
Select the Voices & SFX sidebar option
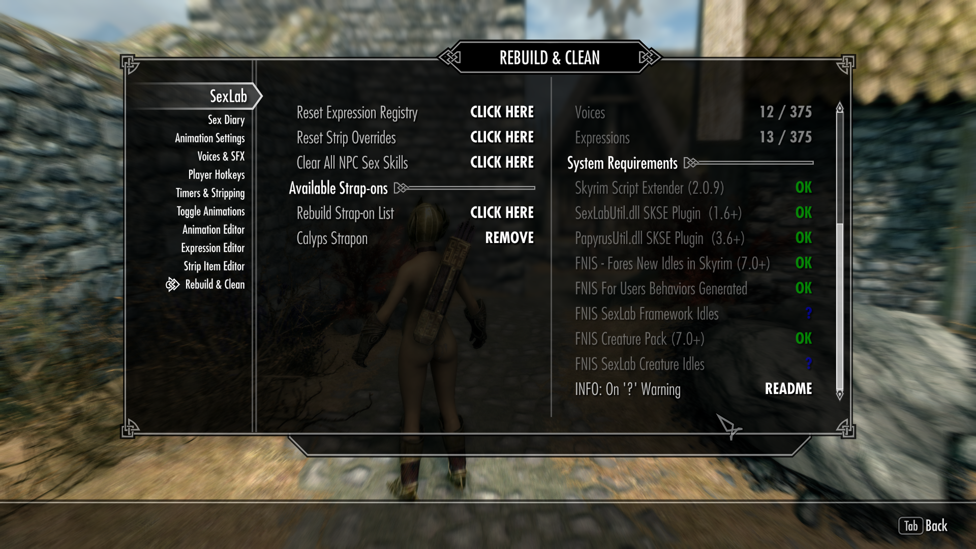222,156
